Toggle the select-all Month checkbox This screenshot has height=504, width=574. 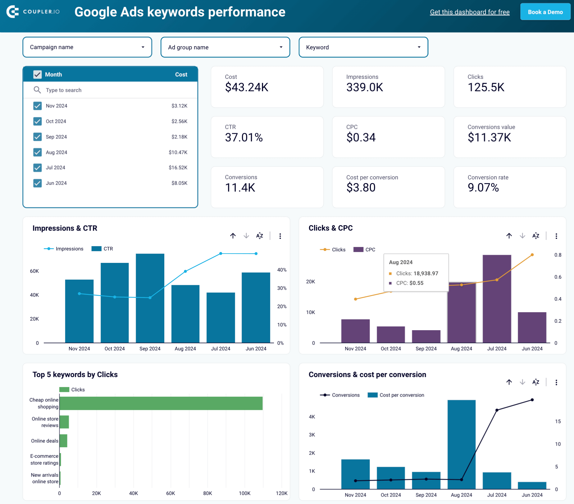pyautogui.click(x=38, y=74)
